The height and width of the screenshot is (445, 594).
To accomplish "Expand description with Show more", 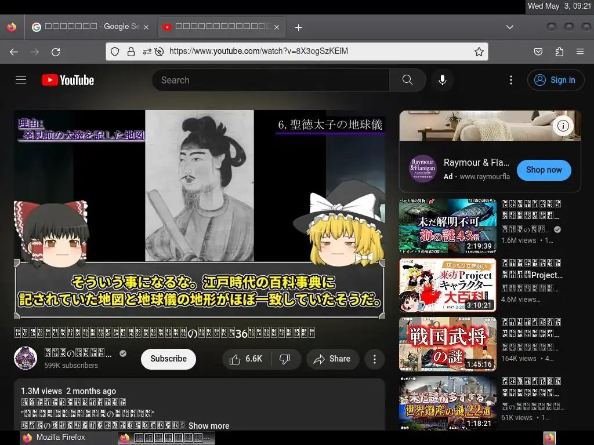I will click(209, 426).
